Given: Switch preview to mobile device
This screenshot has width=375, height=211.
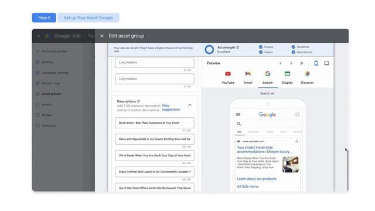Looking at the screenshot, I should pos(316,63).
